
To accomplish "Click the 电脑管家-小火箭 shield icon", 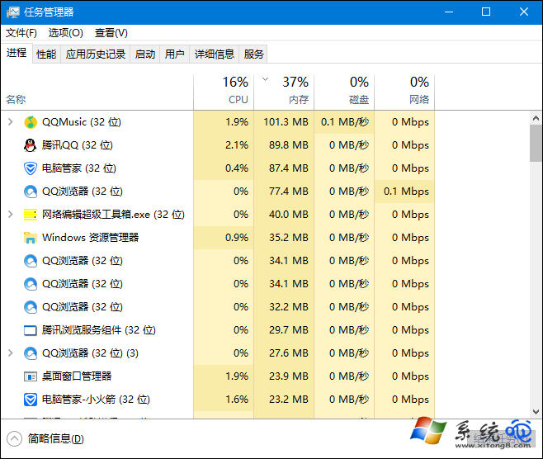I will 31,400.
